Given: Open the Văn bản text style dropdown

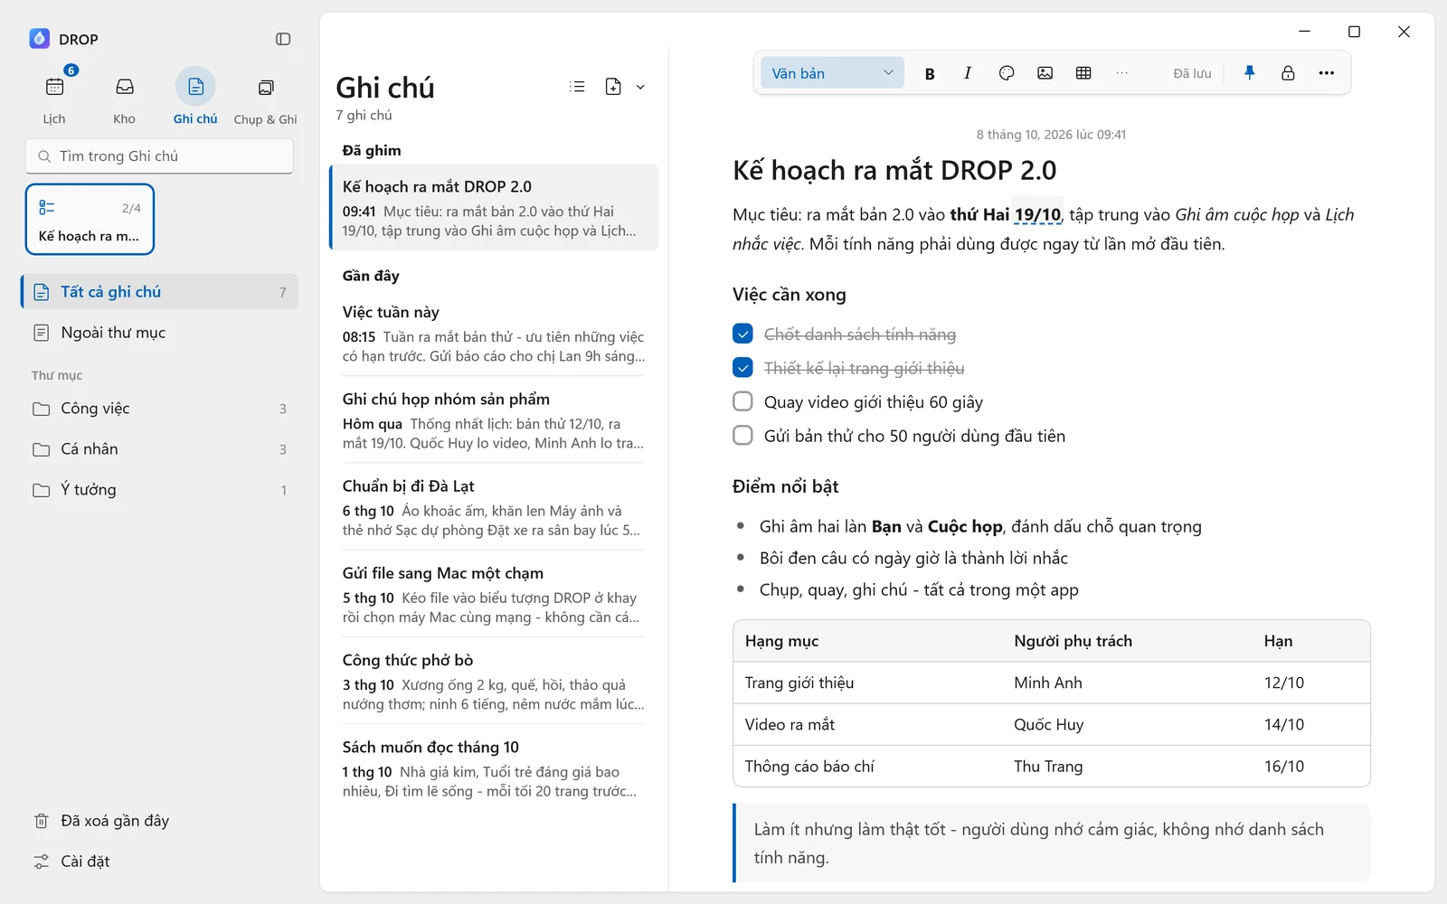Looking at the screenshot, I should pyautogui.click(x=832, y=73).
